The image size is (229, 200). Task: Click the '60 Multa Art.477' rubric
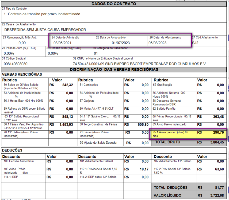click(x=96, y=109)
